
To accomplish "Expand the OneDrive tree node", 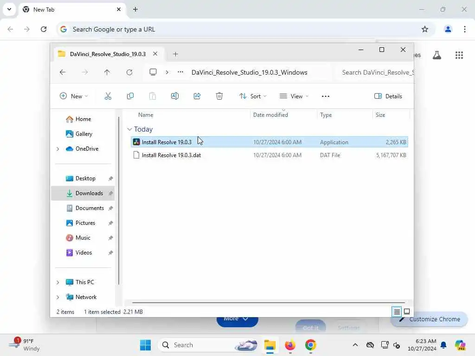I will [58, 149].
